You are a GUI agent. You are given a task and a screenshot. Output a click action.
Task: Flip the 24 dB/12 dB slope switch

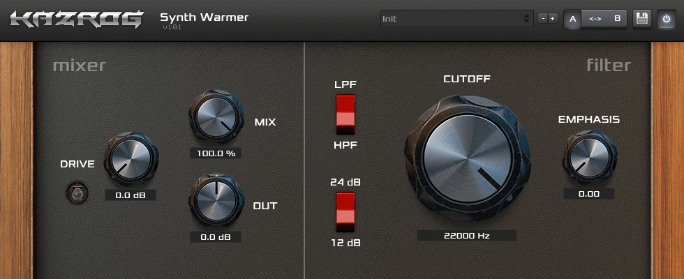click(x=345, y=212)
